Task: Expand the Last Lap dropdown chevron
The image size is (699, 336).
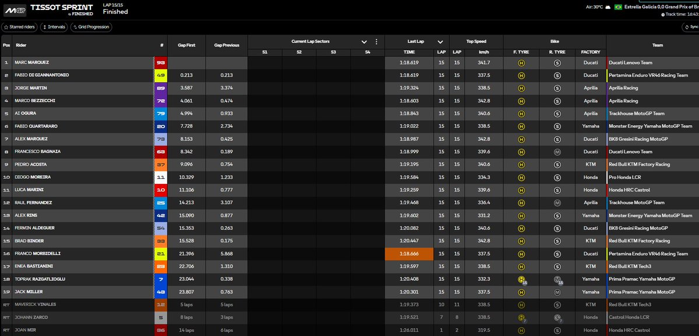Action: point(440,42)
